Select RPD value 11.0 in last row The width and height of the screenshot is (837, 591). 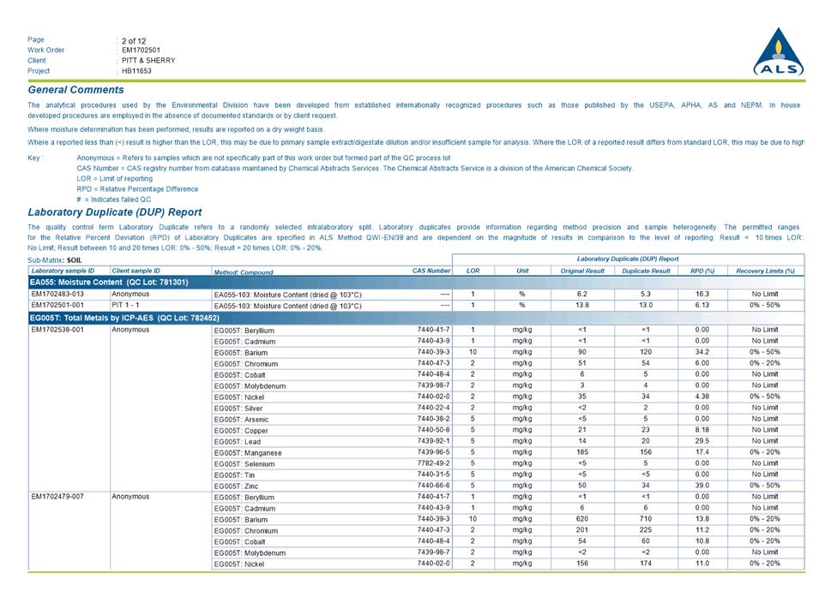tap(702, 563)
